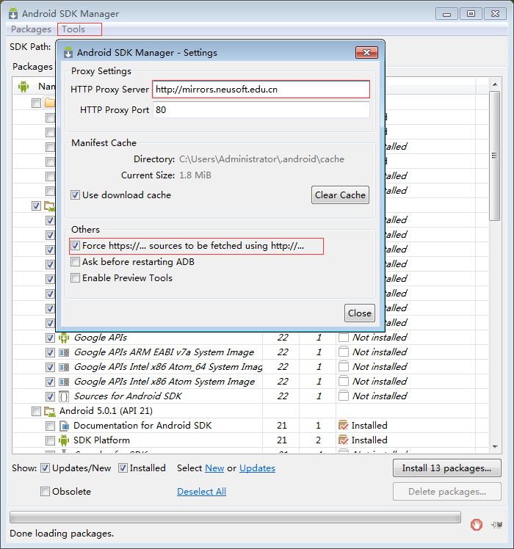Select the SDK Platform row

(x=101, y=440)
